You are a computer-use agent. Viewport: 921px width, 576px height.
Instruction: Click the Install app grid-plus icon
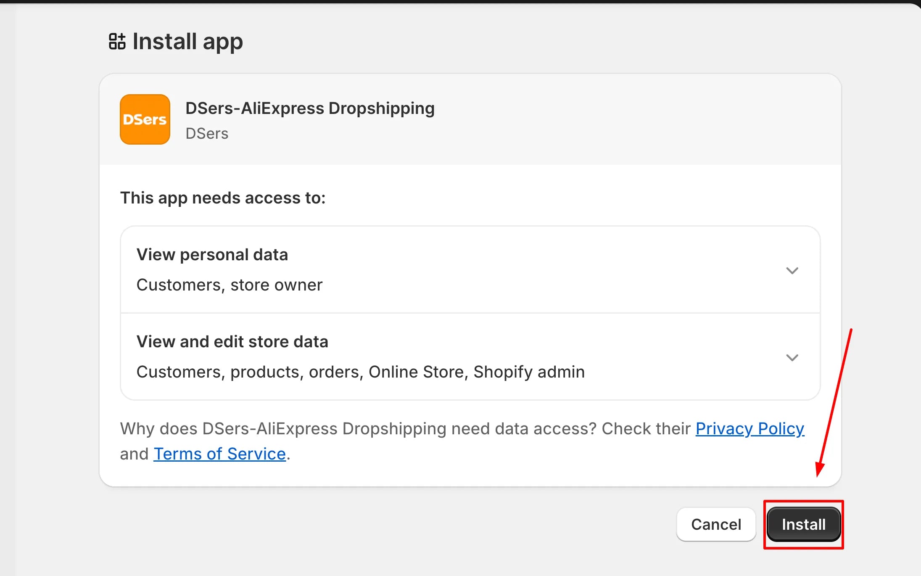[117, 41]
